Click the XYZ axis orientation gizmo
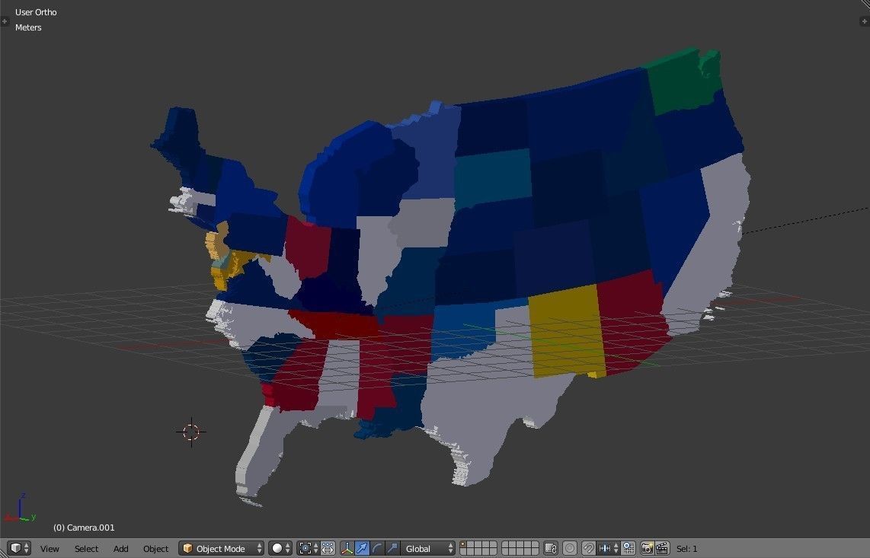This screenshot has height=558, width=870. click(x=20, y=508)
